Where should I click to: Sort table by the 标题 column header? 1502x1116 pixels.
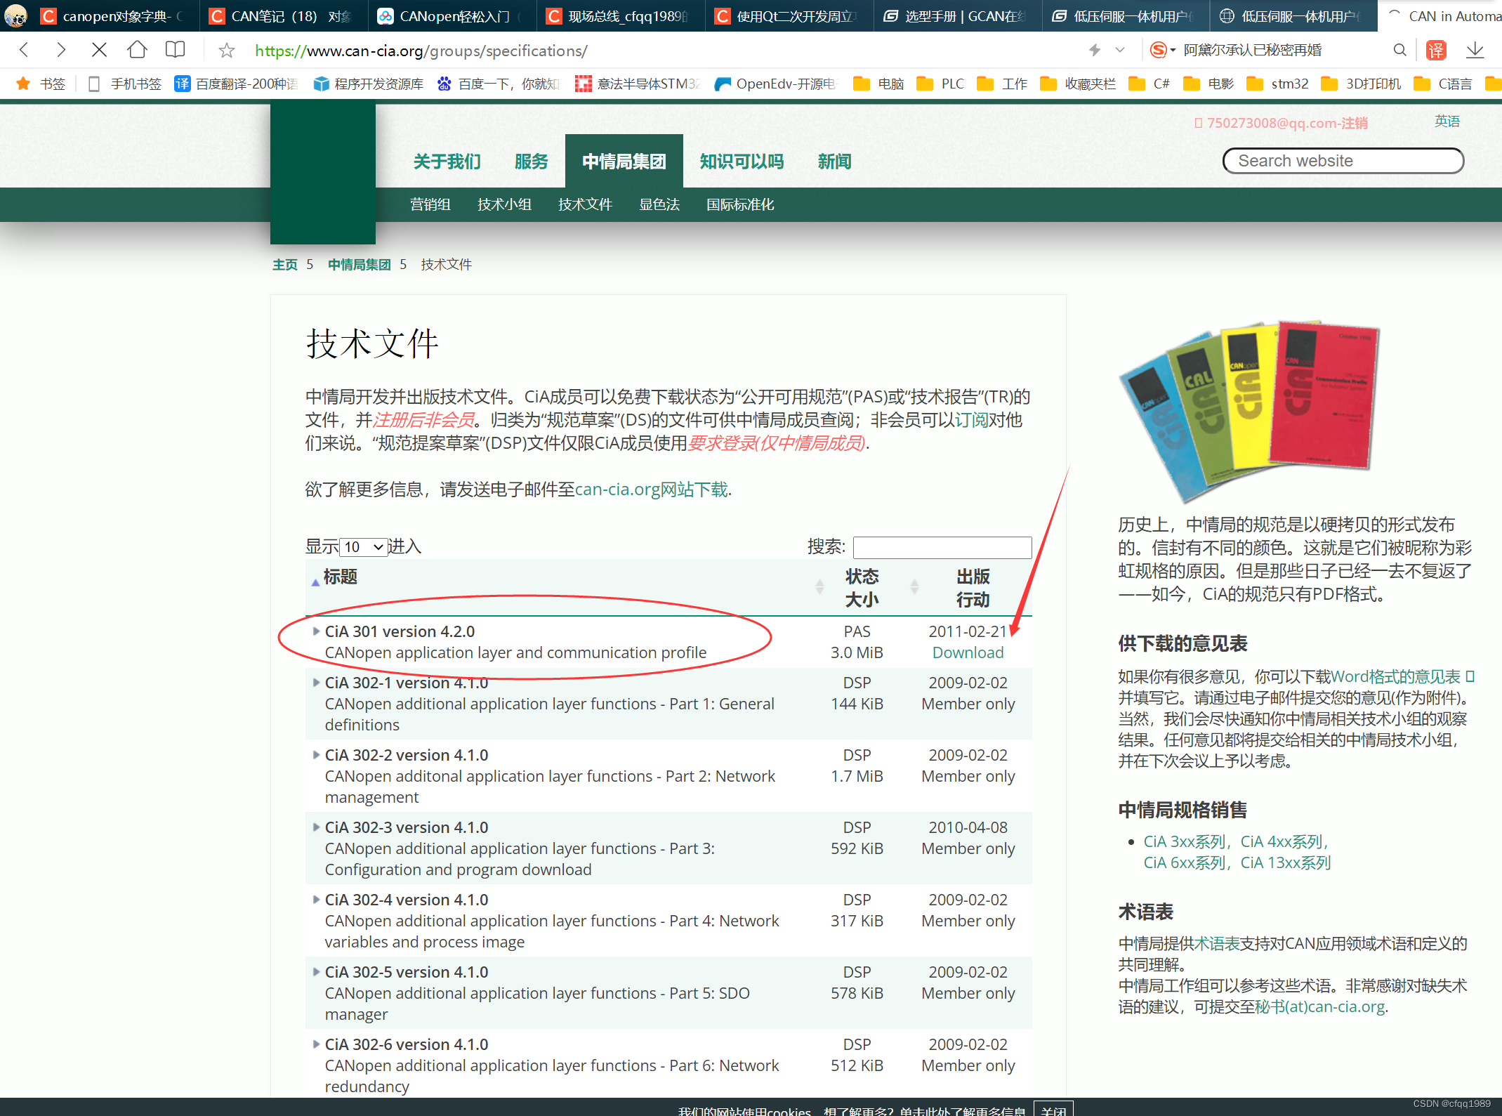[341, 577]
